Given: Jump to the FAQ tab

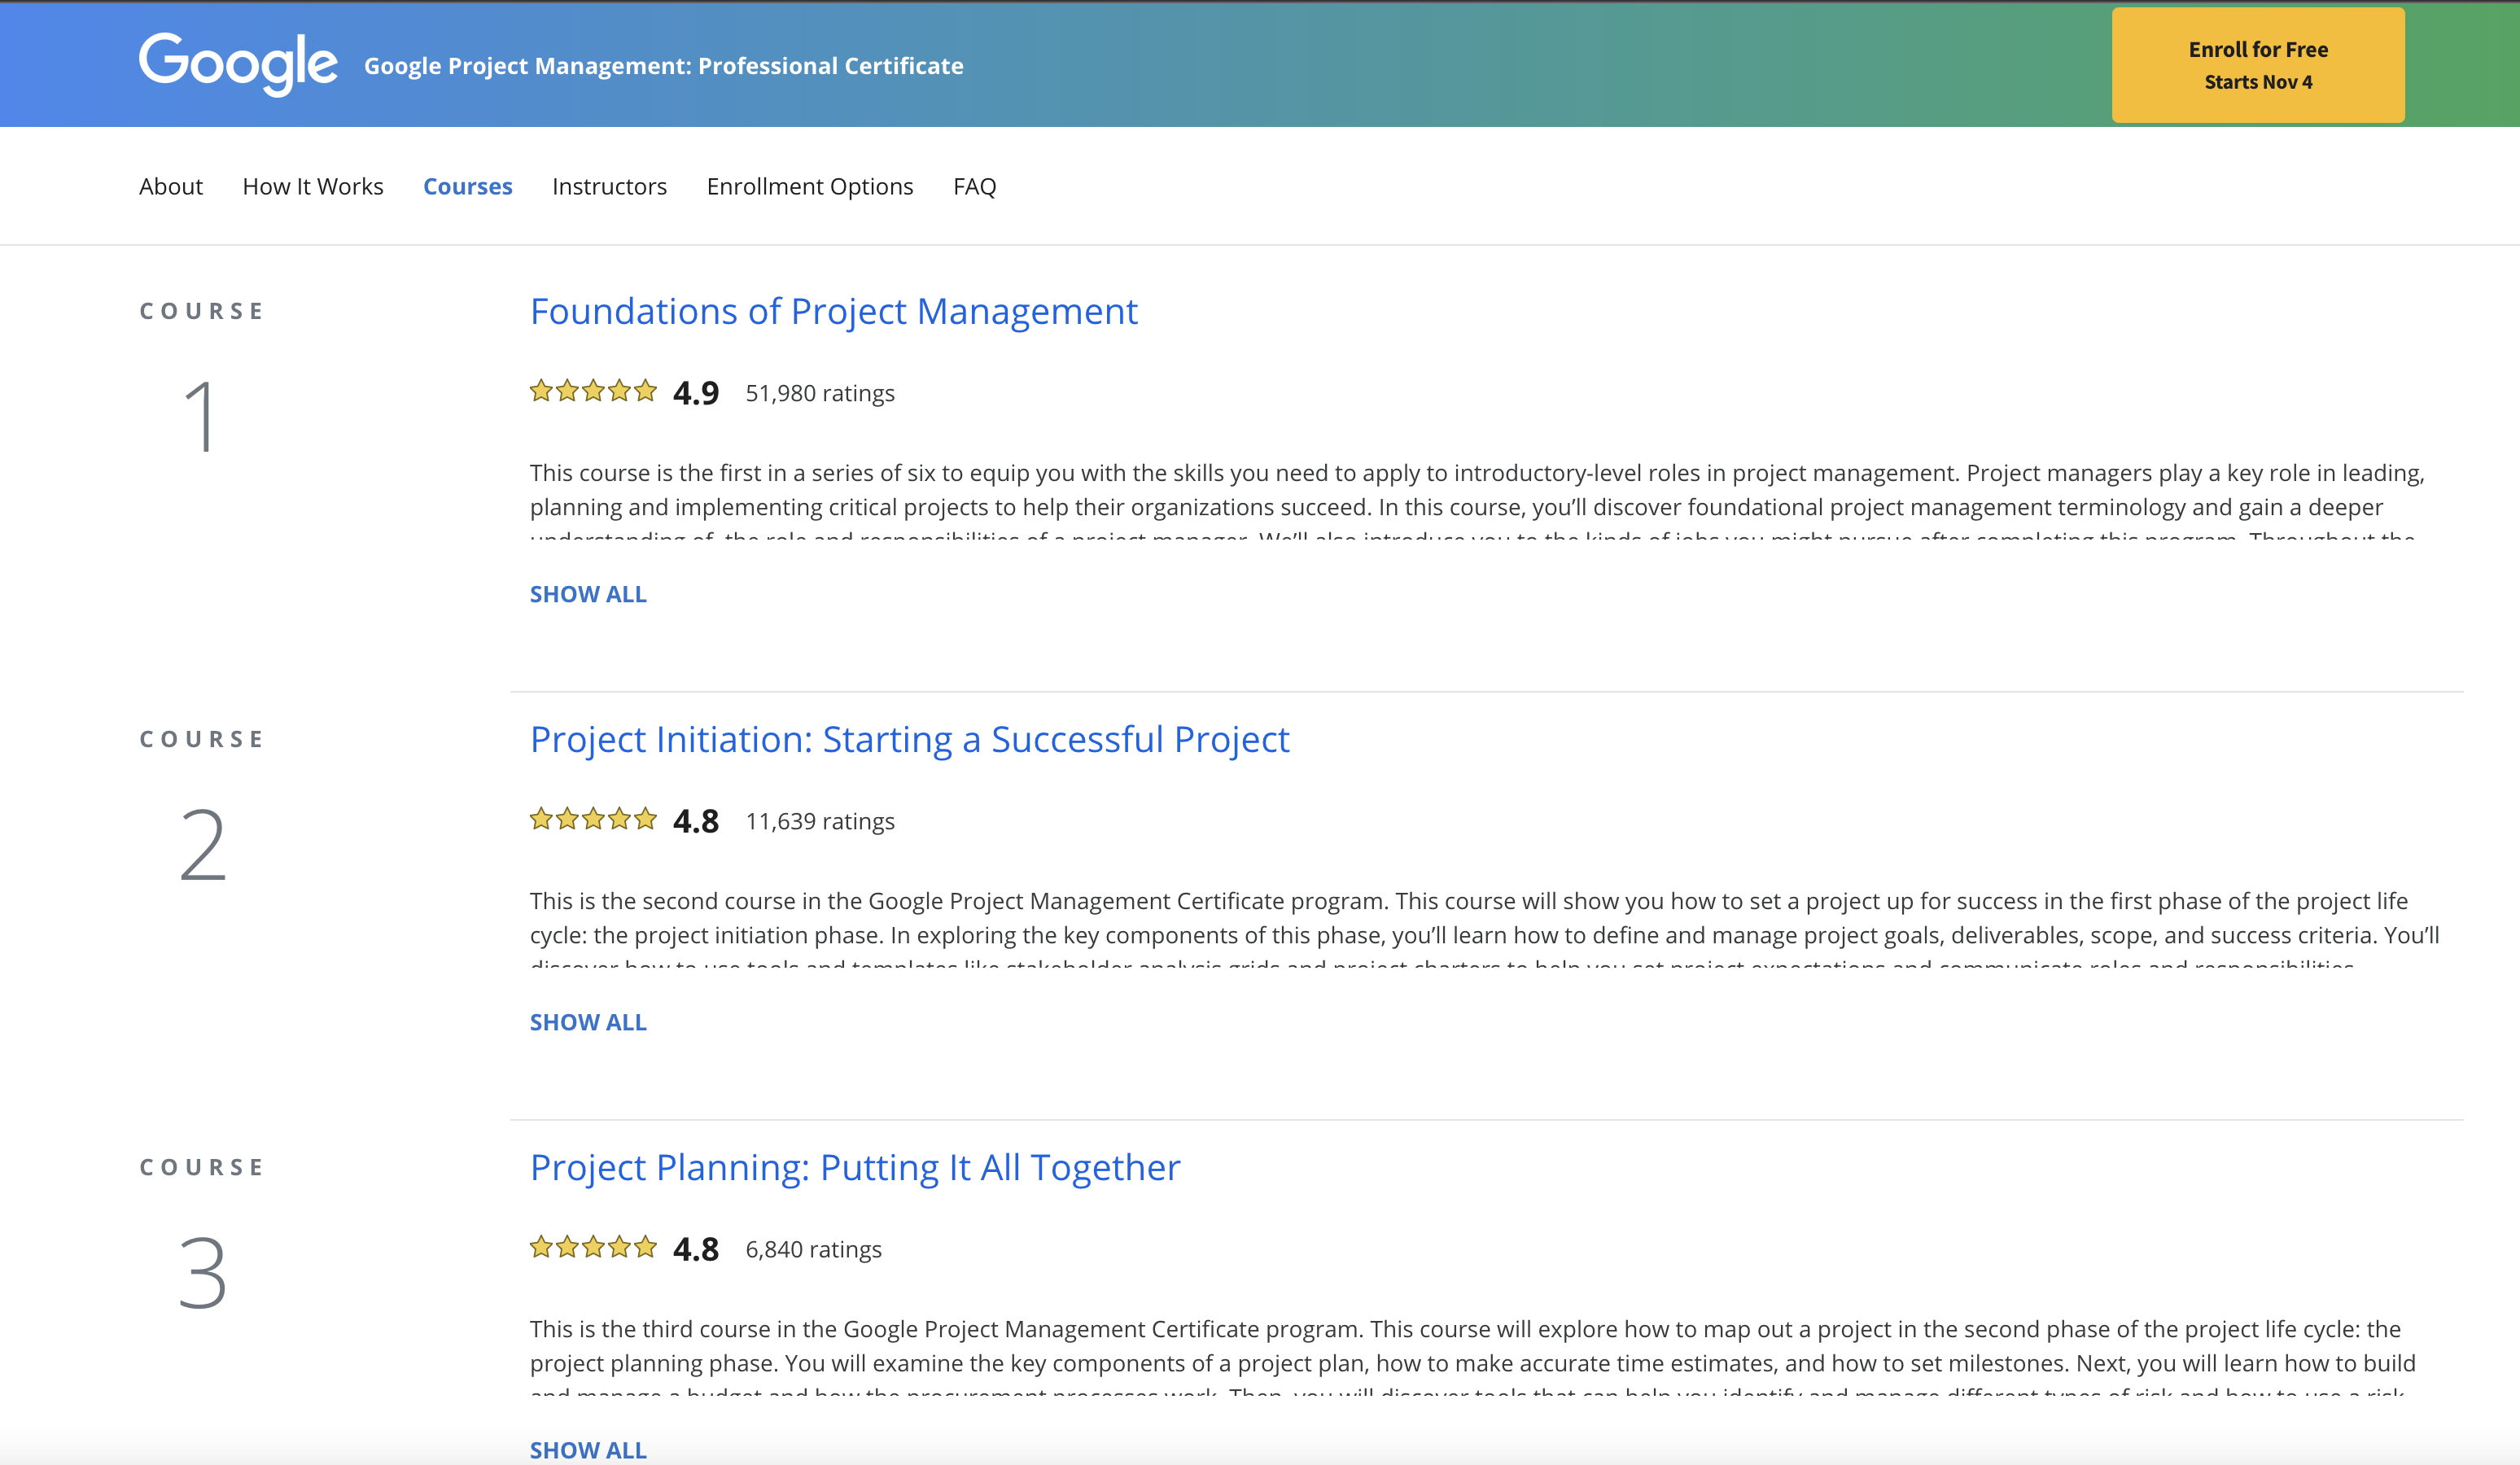Looking at the screenshot, I should (x=974, y=186).
